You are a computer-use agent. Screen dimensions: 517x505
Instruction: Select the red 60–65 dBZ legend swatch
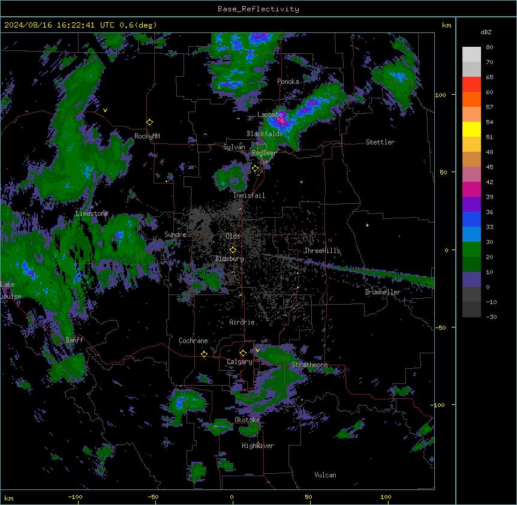(471, 84)
